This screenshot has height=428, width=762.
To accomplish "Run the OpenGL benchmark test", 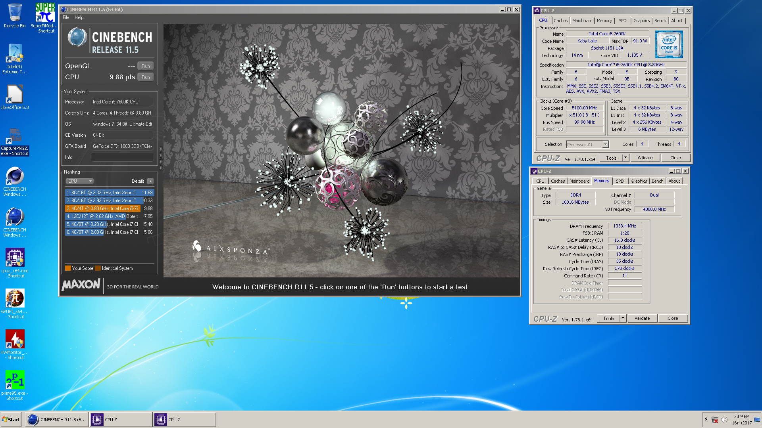I will [146, 66].
